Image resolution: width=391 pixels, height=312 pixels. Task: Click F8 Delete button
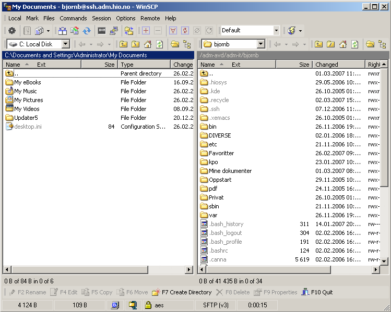click(233, 292)
